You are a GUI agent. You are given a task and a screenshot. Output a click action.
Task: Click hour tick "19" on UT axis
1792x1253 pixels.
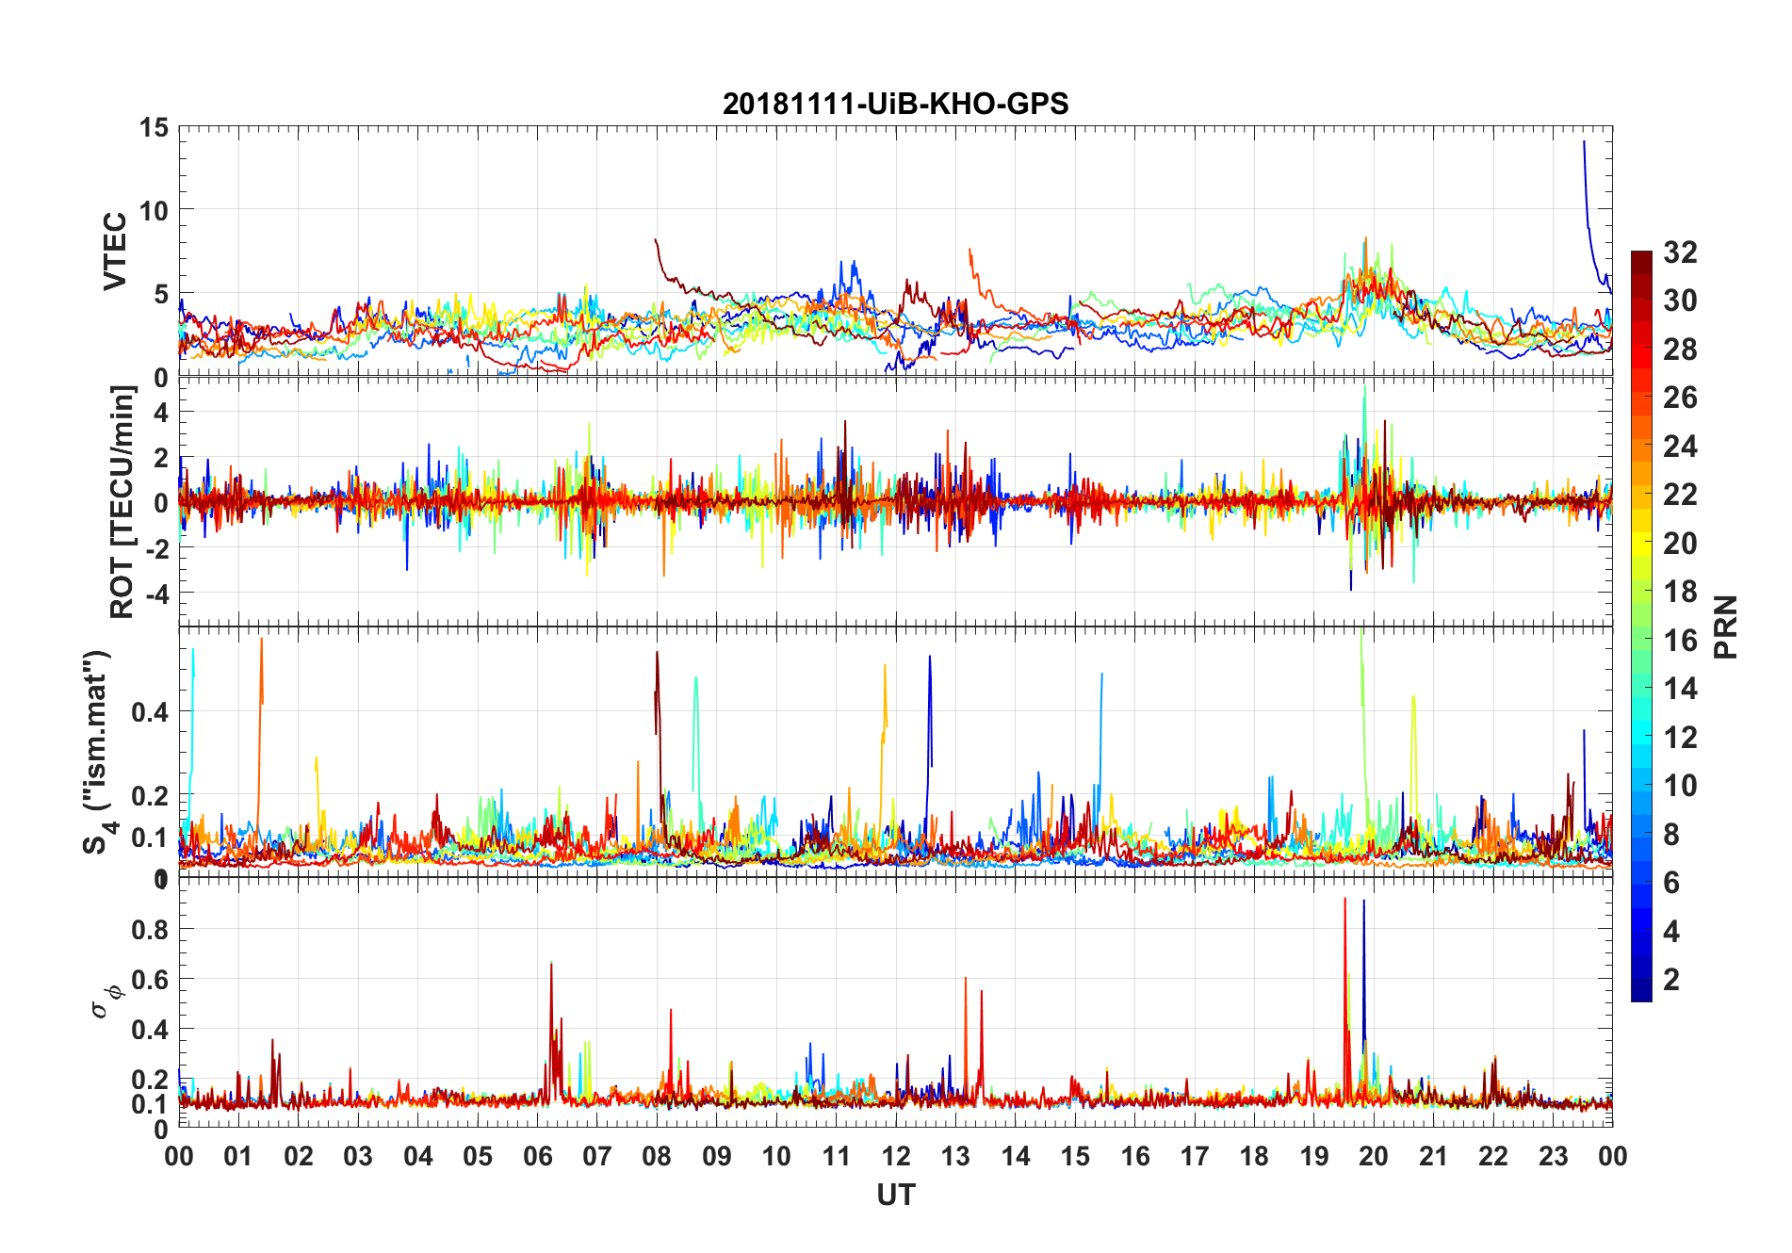(x=1313, y=1156)
